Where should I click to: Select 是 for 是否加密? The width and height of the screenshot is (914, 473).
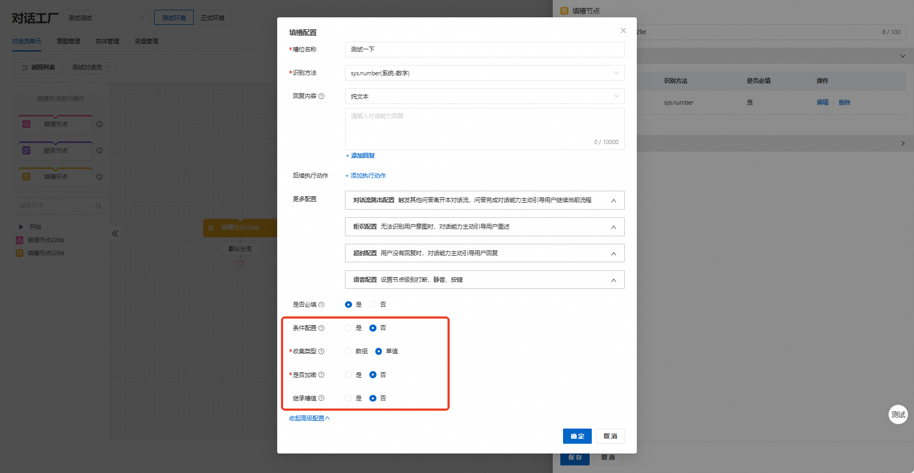pyautogui.click(x=348, y=375)
